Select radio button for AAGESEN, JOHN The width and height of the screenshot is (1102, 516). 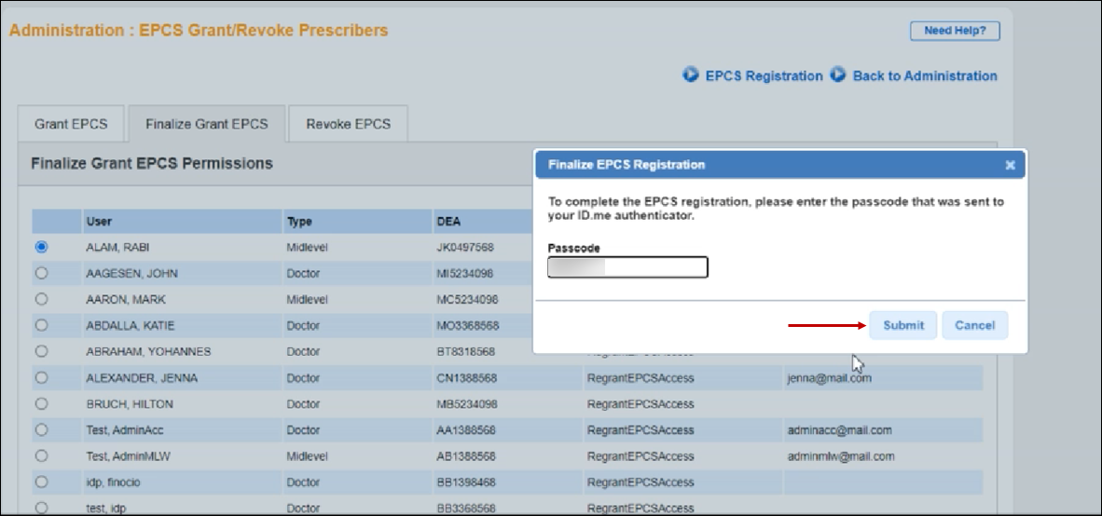pyautogui.click(x=41, y=274)
